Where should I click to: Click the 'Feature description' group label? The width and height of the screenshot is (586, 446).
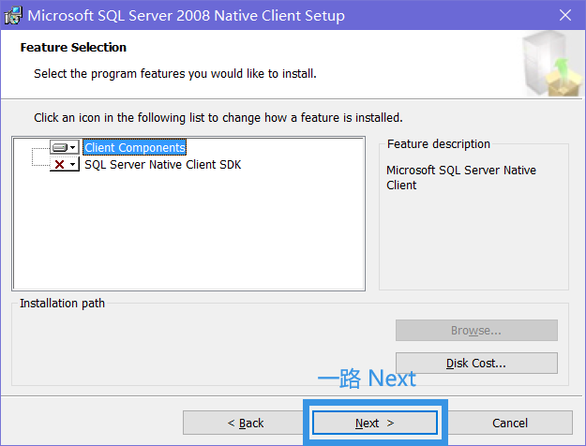tap(439, 143)
